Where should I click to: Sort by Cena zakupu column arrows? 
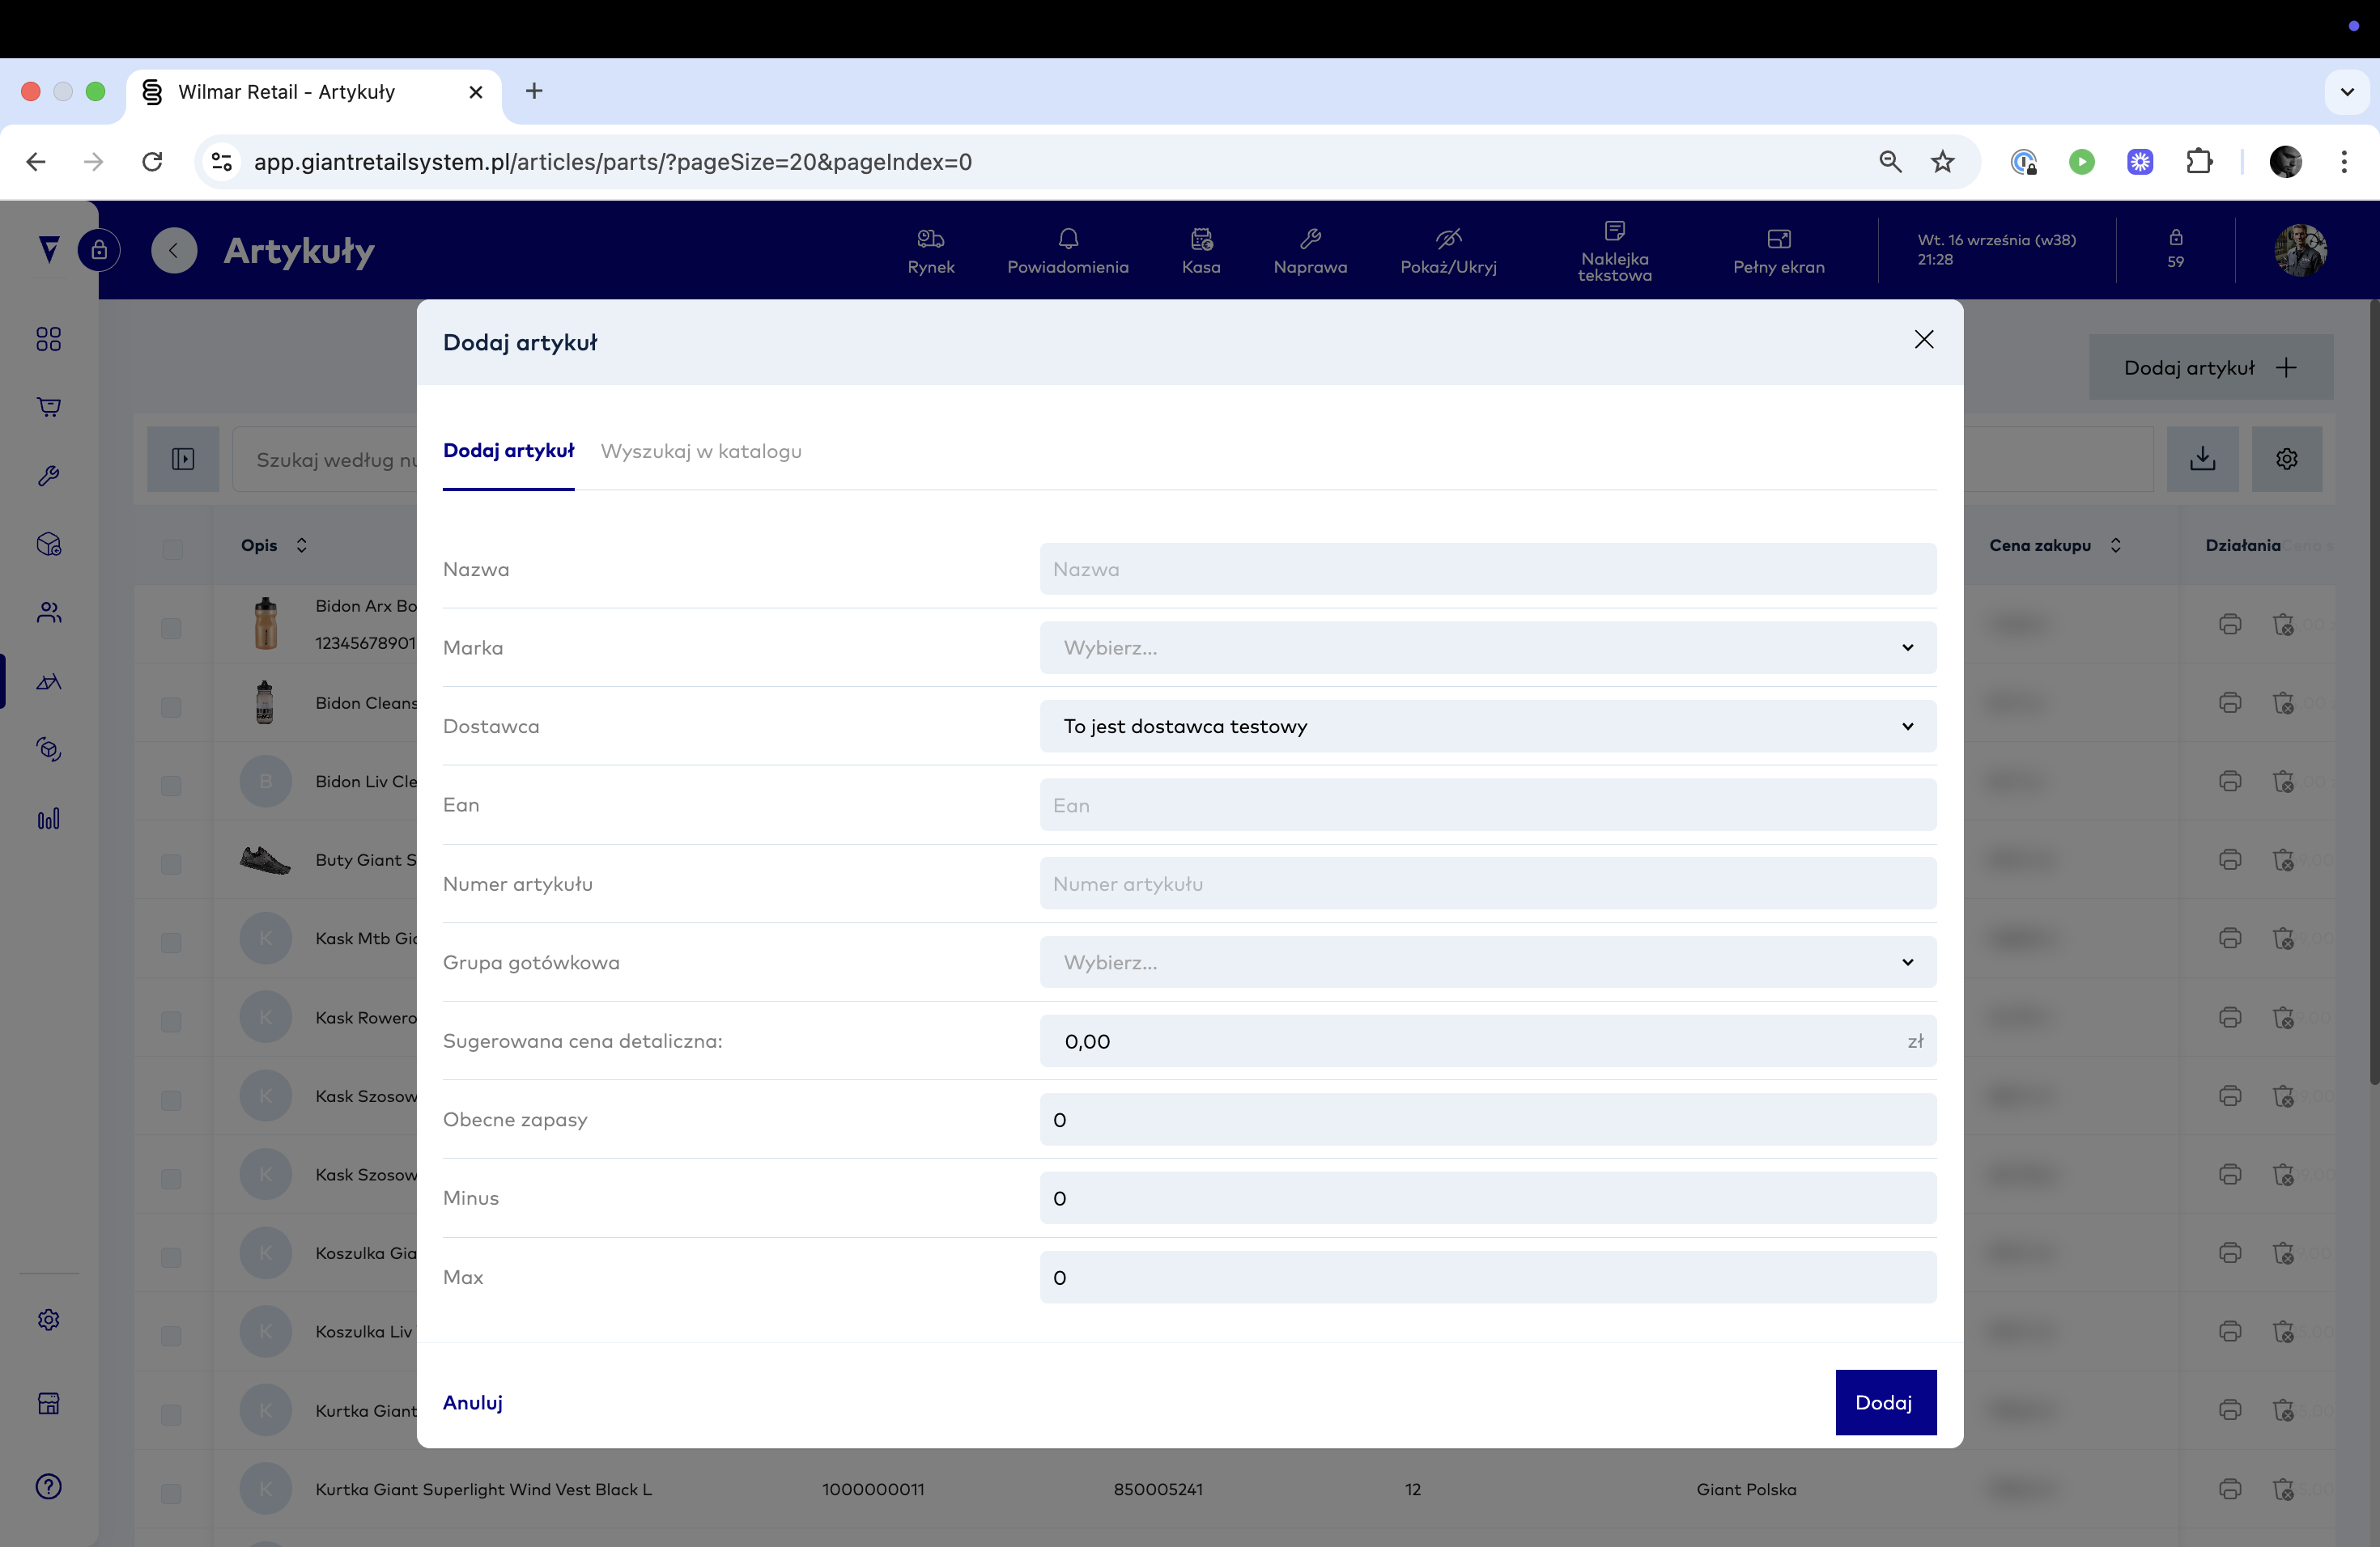(2115, 545)
